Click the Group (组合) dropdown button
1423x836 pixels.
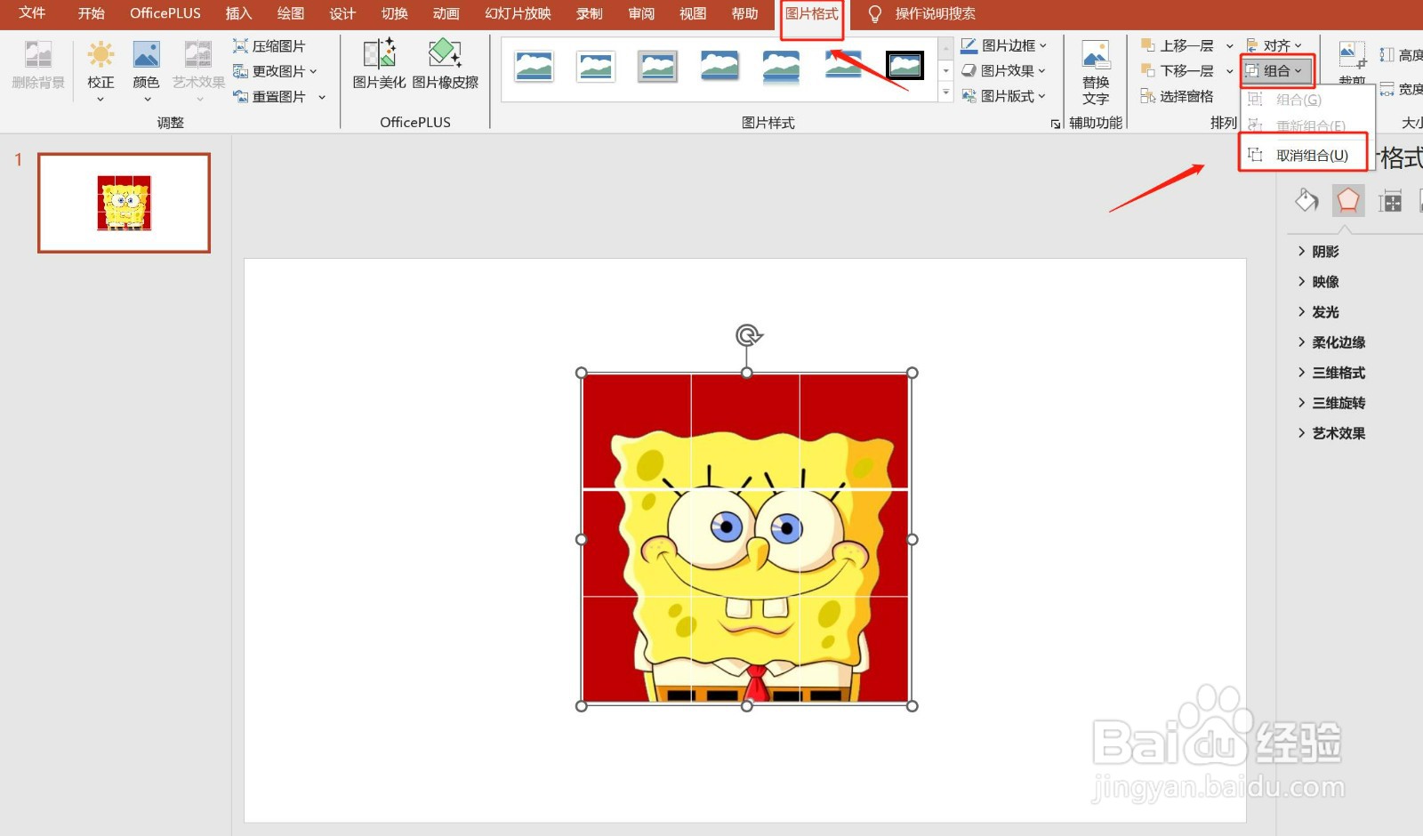(1276, 70)
